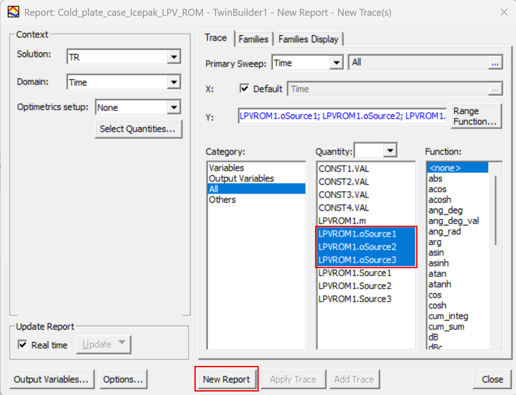The width and height of the screenshot is (516, 395).
Task: Click the Y expression input field
Action: coord(342,116)
